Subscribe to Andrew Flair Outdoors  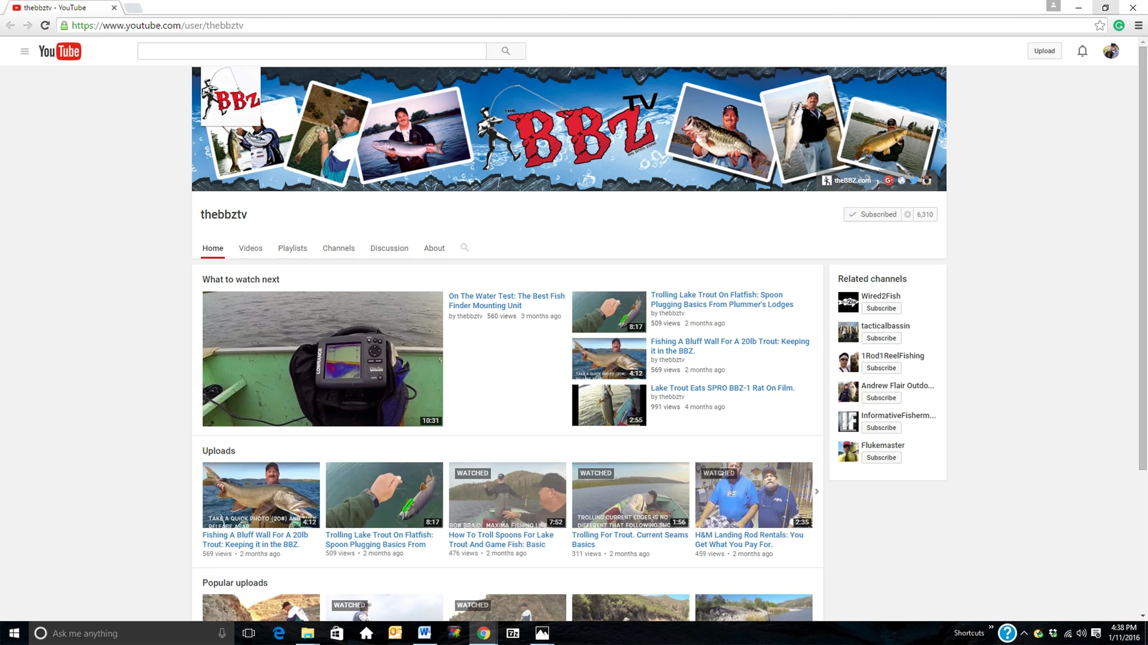[881, 398]
